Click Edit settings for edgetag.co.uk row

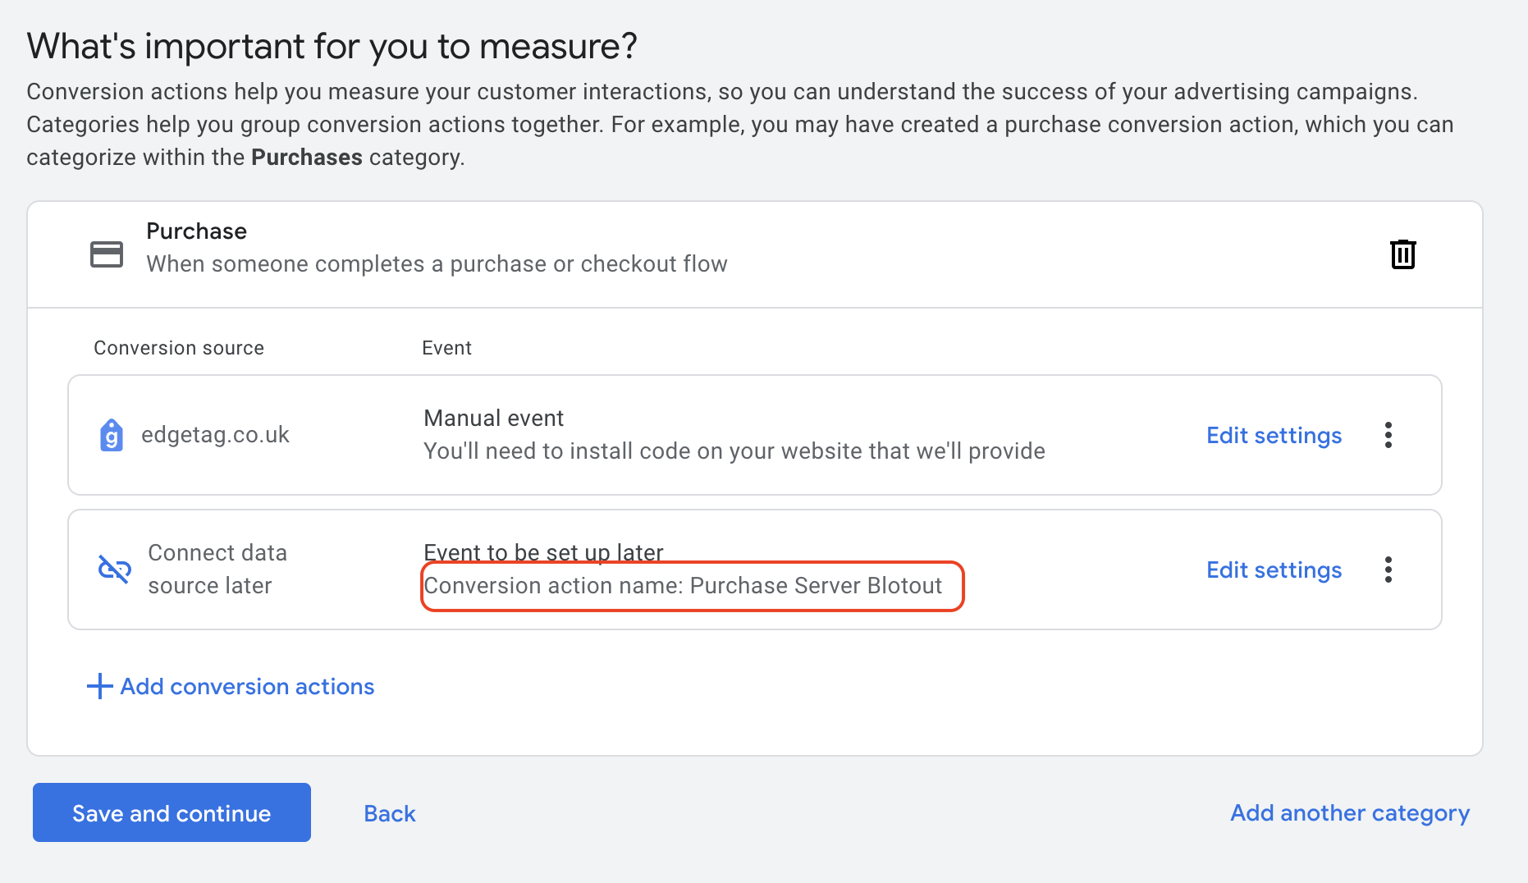pyautogui.click(x=1274, y=435)
